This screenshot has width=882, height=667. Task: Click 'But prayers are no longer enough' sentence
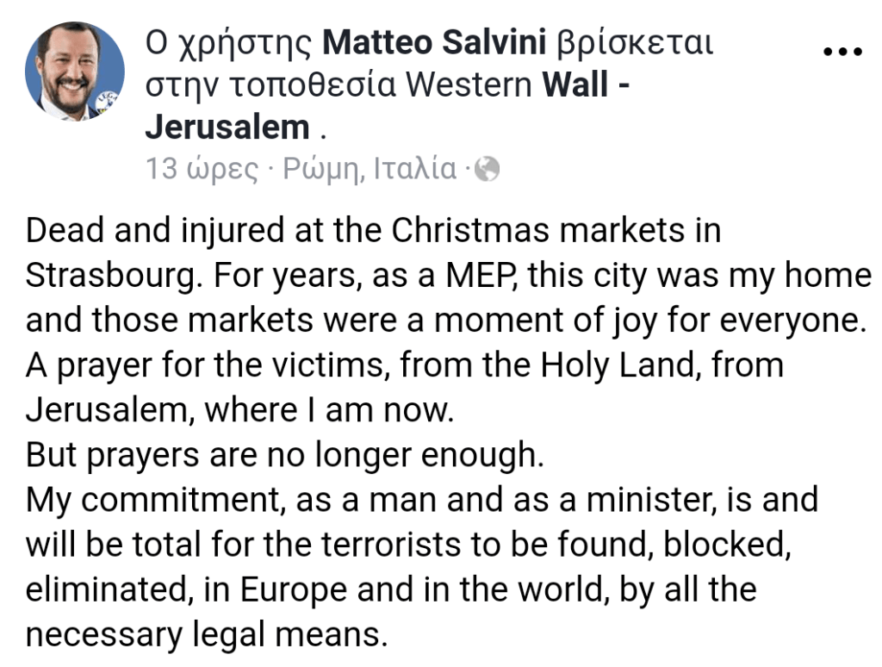coord(285,455)
